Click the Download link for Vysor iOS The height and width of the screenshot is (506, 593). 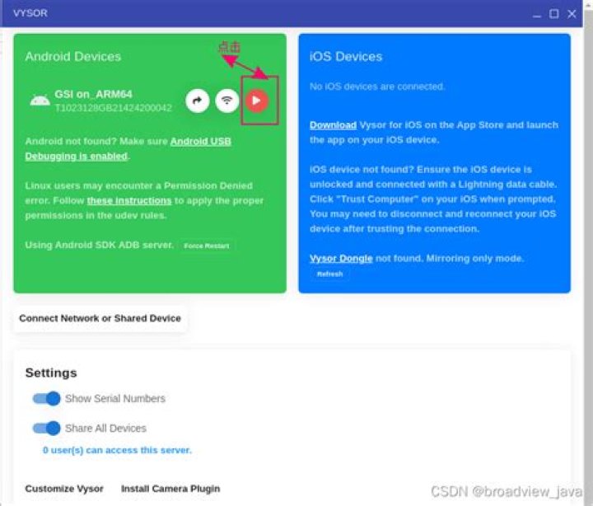(x=334, y=125)
